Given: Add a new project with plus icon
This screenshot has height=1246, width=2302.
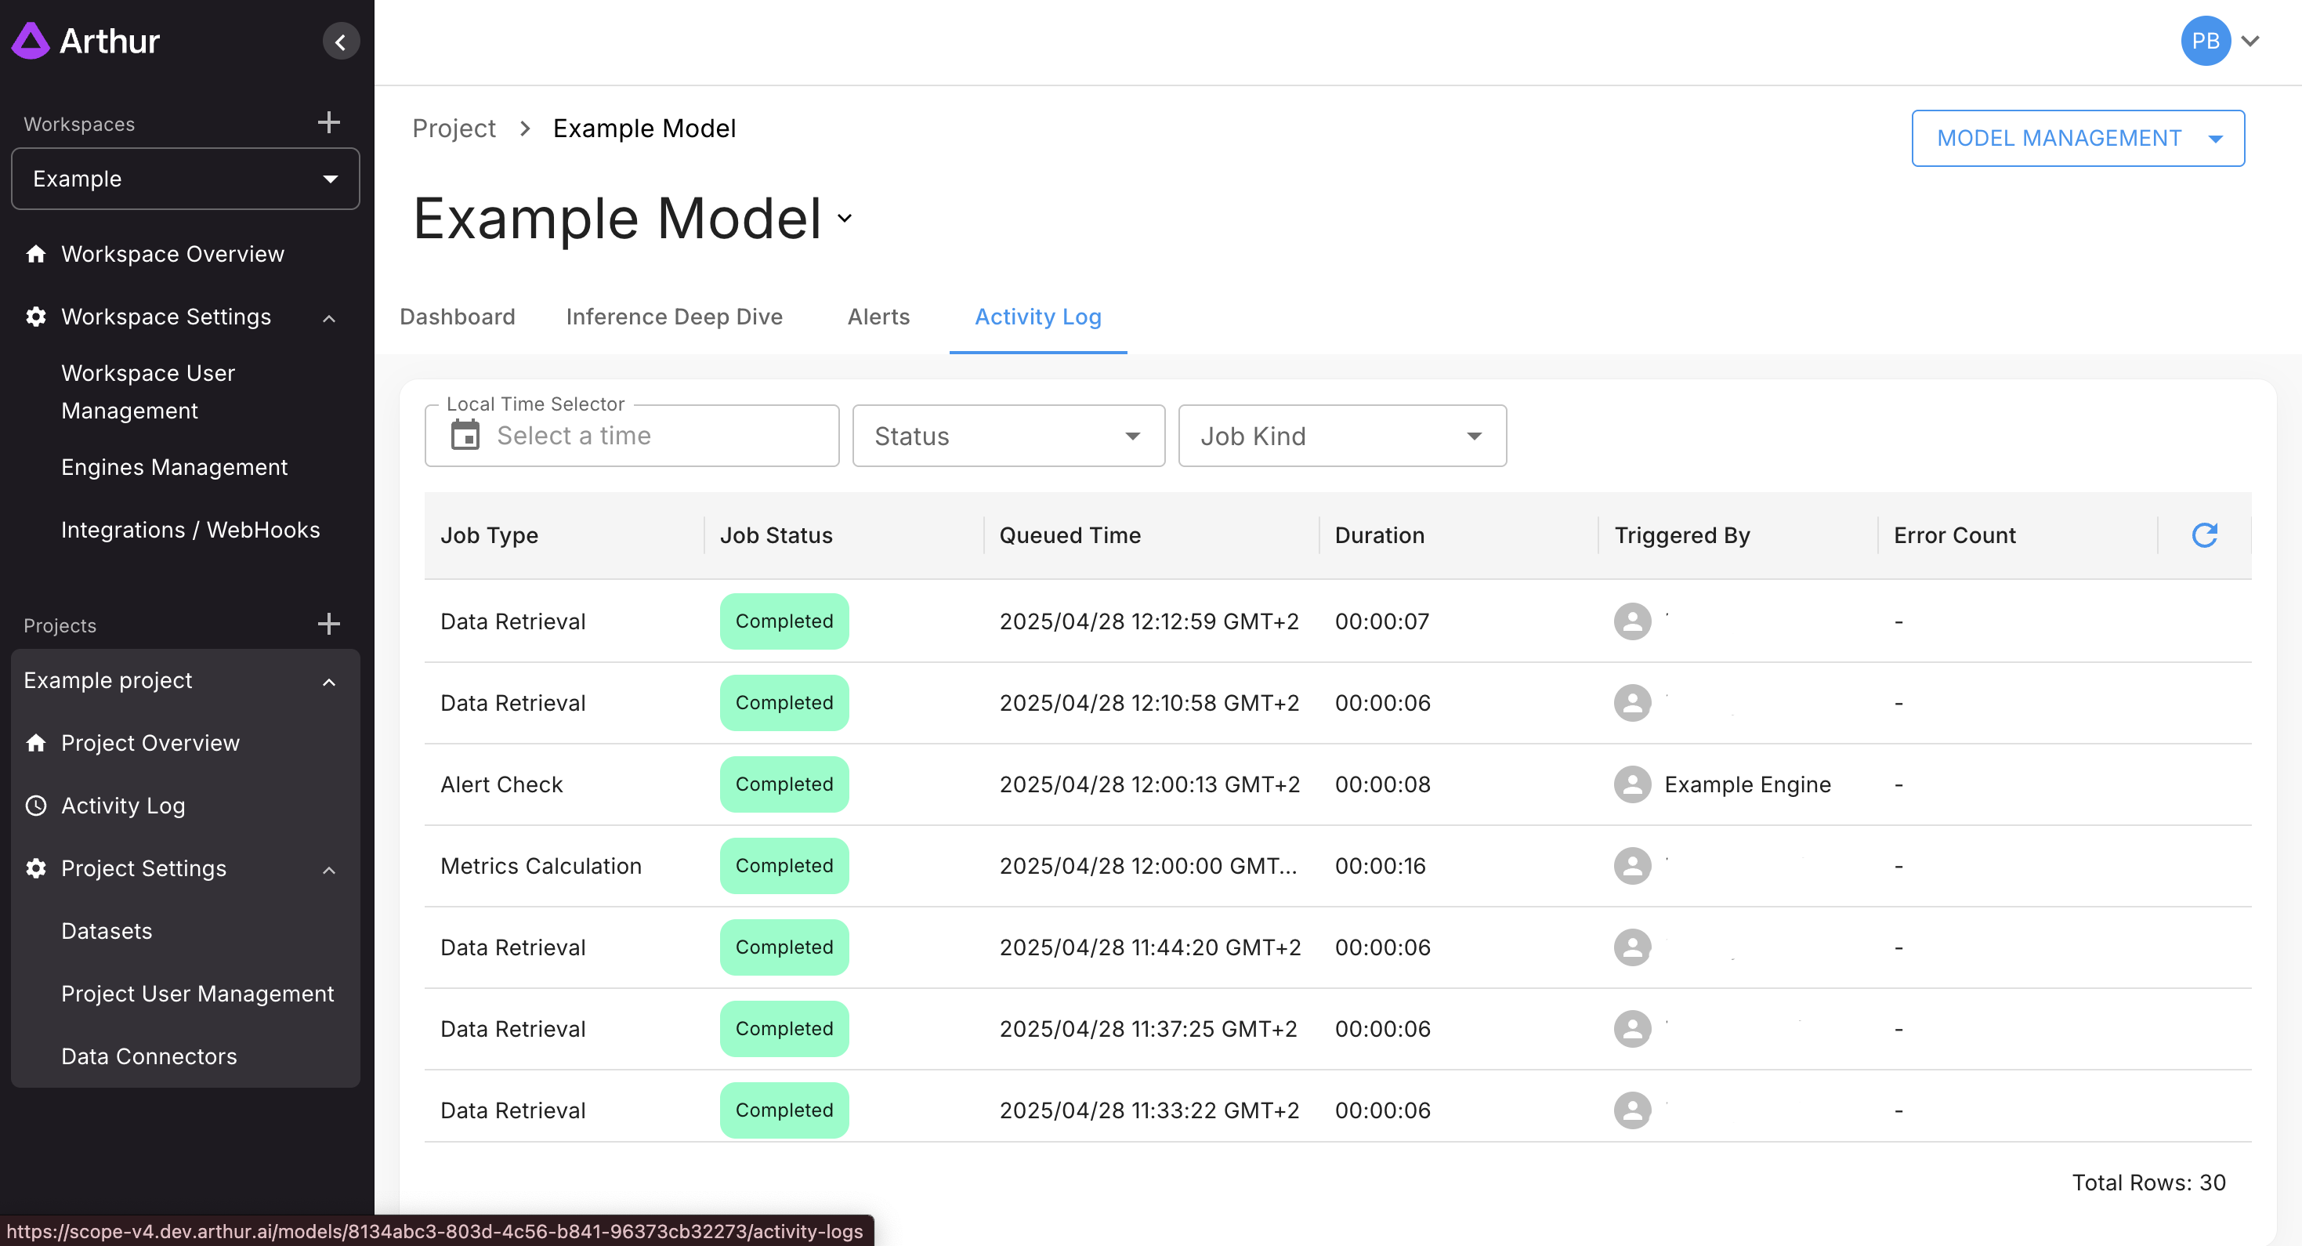Looking at the screenshot, I should (329, 624).
